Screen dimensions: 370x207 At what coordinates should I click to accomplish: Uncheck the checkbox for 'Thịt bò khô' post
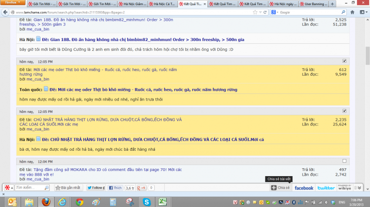pyautogui.click(x=344, y=61)
